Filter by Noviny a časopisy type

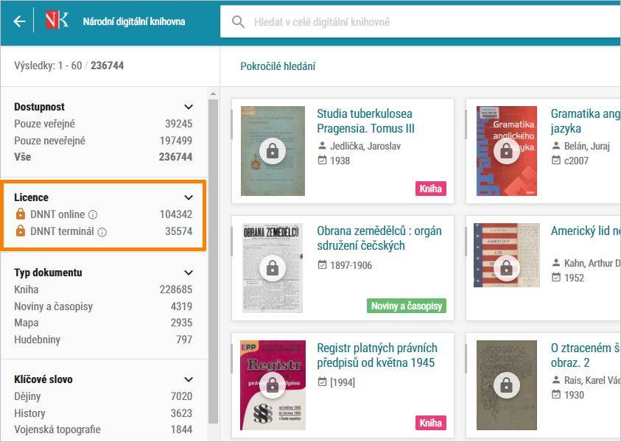click(x=103, y=306)
